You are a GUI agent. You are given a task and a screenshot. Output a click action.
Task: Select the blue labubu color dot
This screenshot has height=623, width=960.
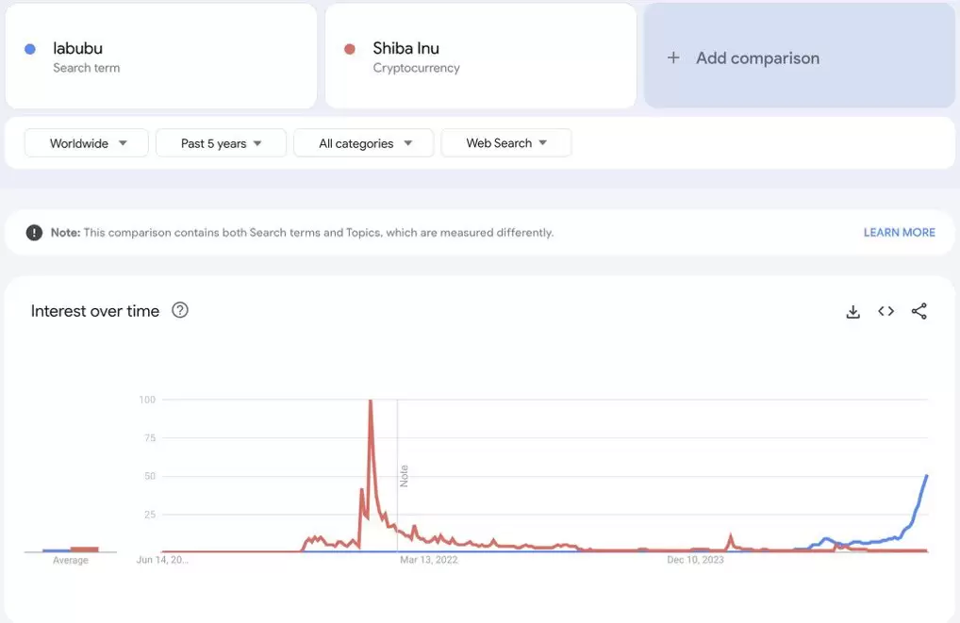(x=30, y=49)
